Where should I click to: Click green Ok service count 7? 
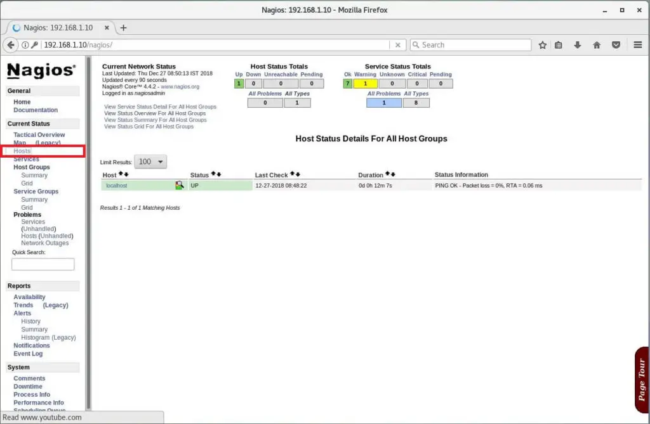347,84
